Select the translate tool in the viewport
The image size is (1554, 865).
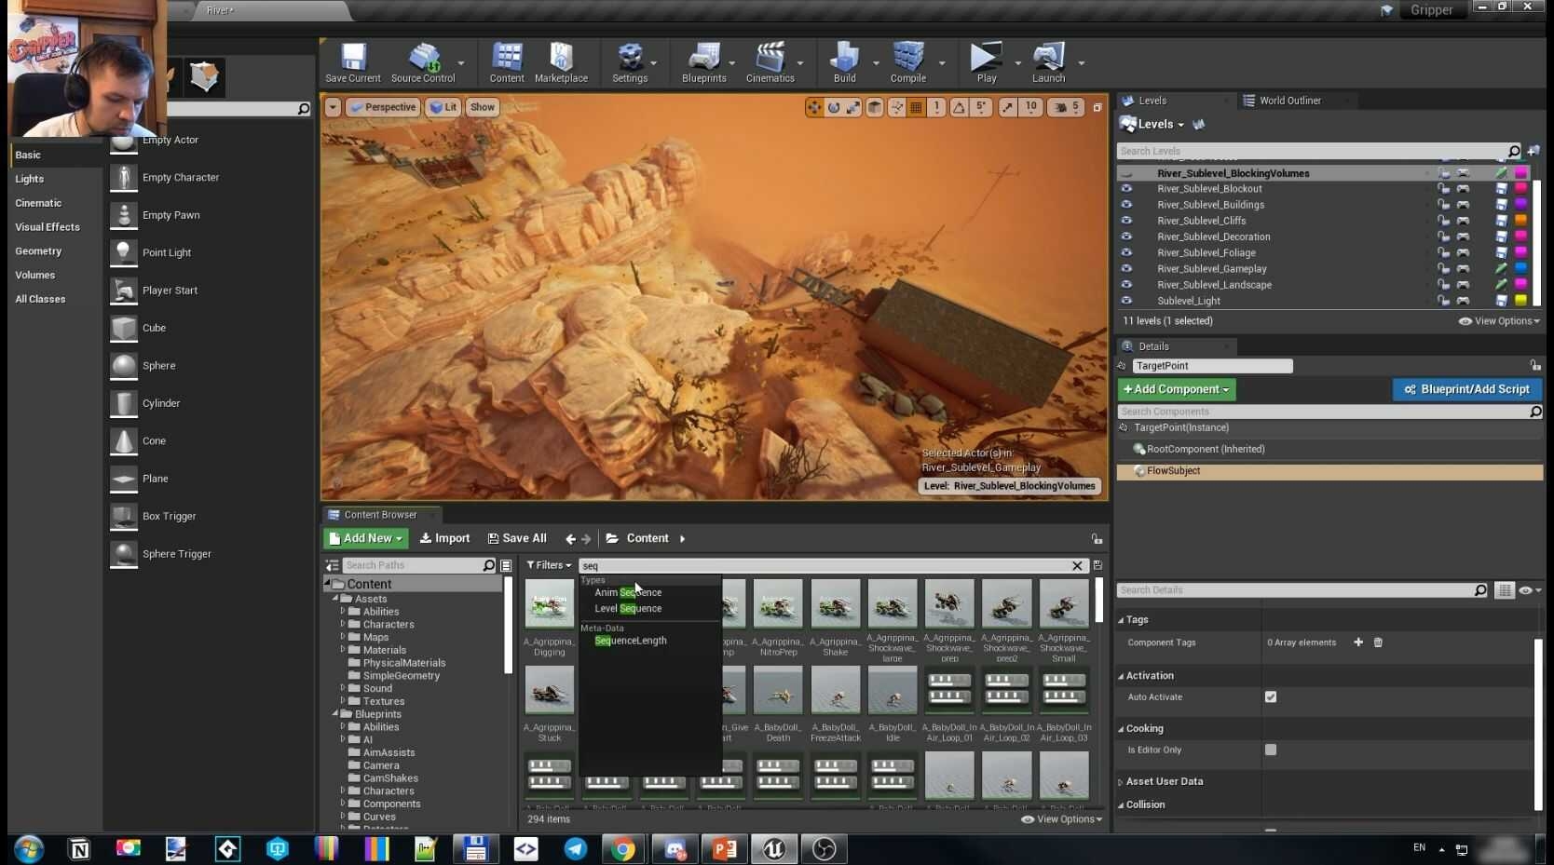(x=814, y=108)
